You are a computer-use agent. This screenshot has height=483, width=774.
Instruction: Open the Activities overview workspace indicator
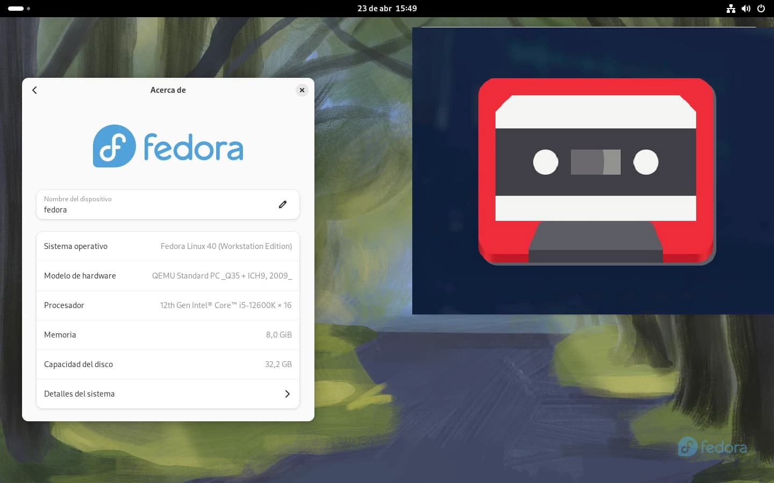coord(19,9)
